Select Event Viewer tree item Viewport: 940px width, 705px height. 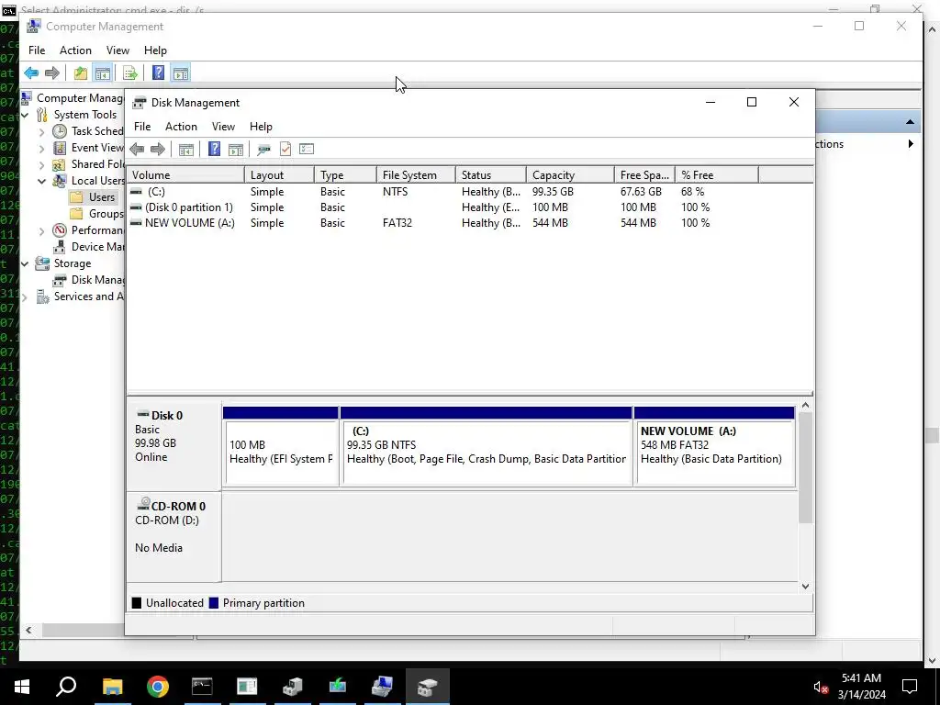88,148
